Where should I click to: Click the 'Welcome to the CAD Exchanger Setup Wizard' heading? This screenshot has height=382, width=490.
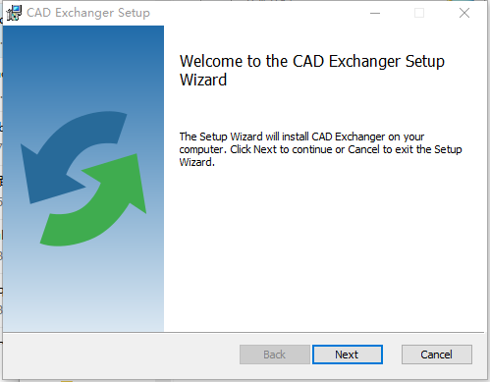point(312,71)
